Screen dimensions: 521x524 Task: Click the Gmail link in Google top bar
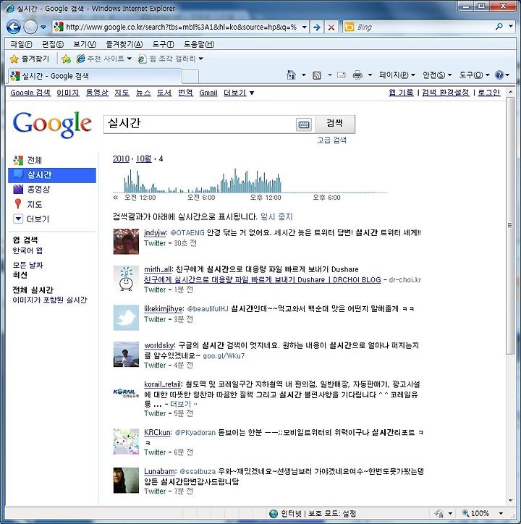(208, 93)
